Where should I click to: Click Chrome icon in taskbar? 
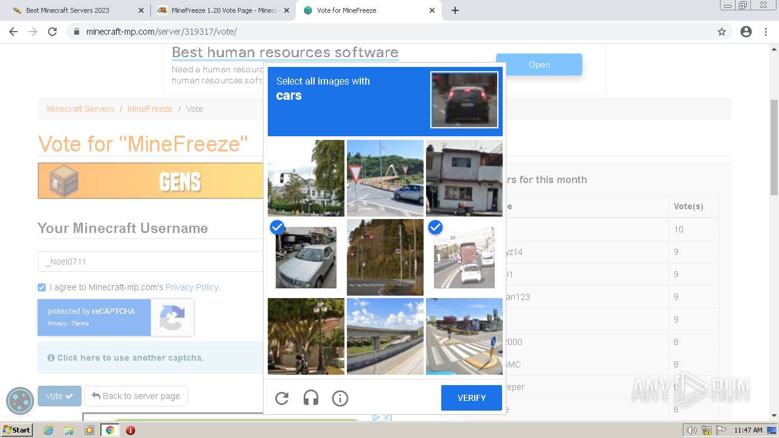point(110,430)
